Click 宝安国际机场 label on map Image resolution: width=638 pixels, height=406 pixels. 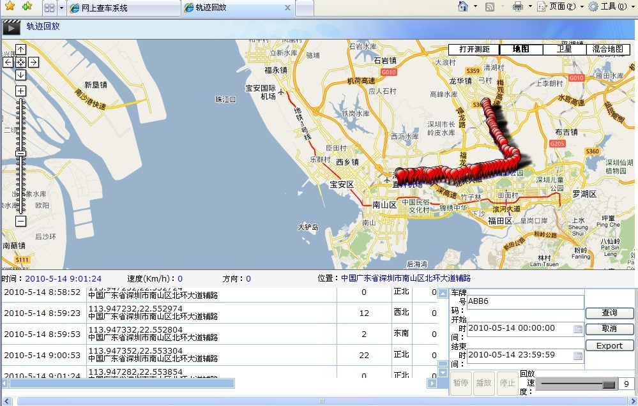click(261, 92)
